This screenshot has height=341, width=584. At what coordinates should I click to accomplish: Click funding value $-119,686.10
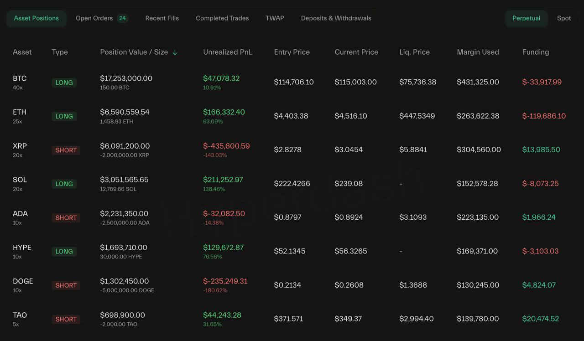(544, 116)
